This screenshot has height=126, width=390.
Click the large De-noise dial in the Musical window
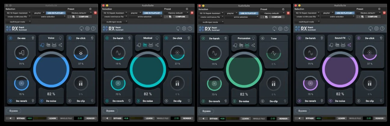(148, 69)
